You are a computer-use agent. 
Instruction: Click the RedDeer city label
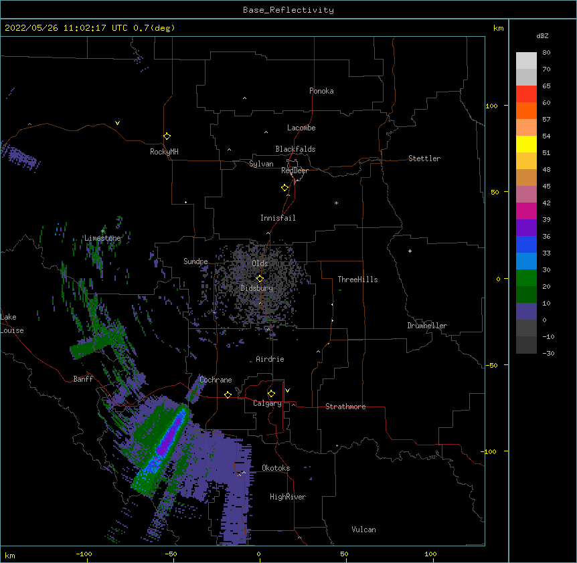point(295,171)
